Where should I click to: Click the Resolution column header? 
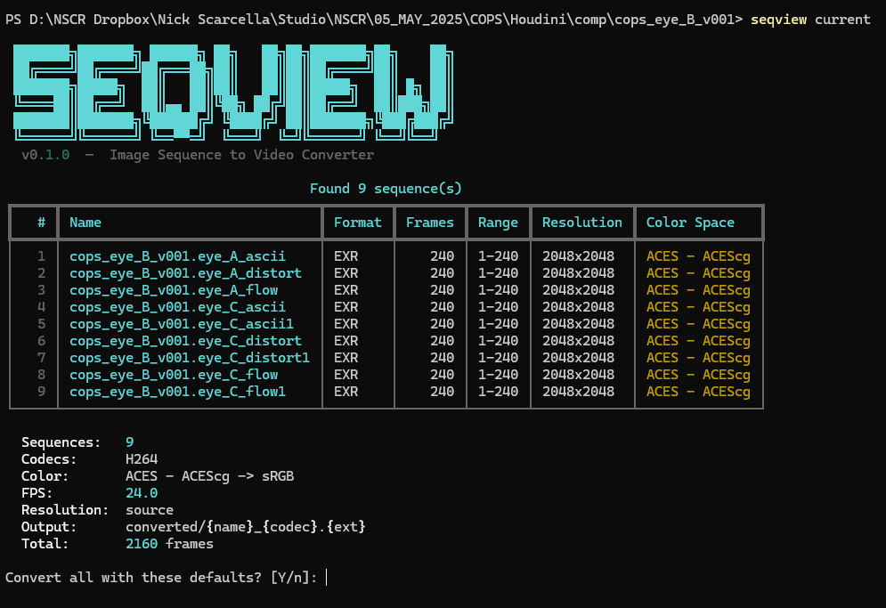point(582,223)
